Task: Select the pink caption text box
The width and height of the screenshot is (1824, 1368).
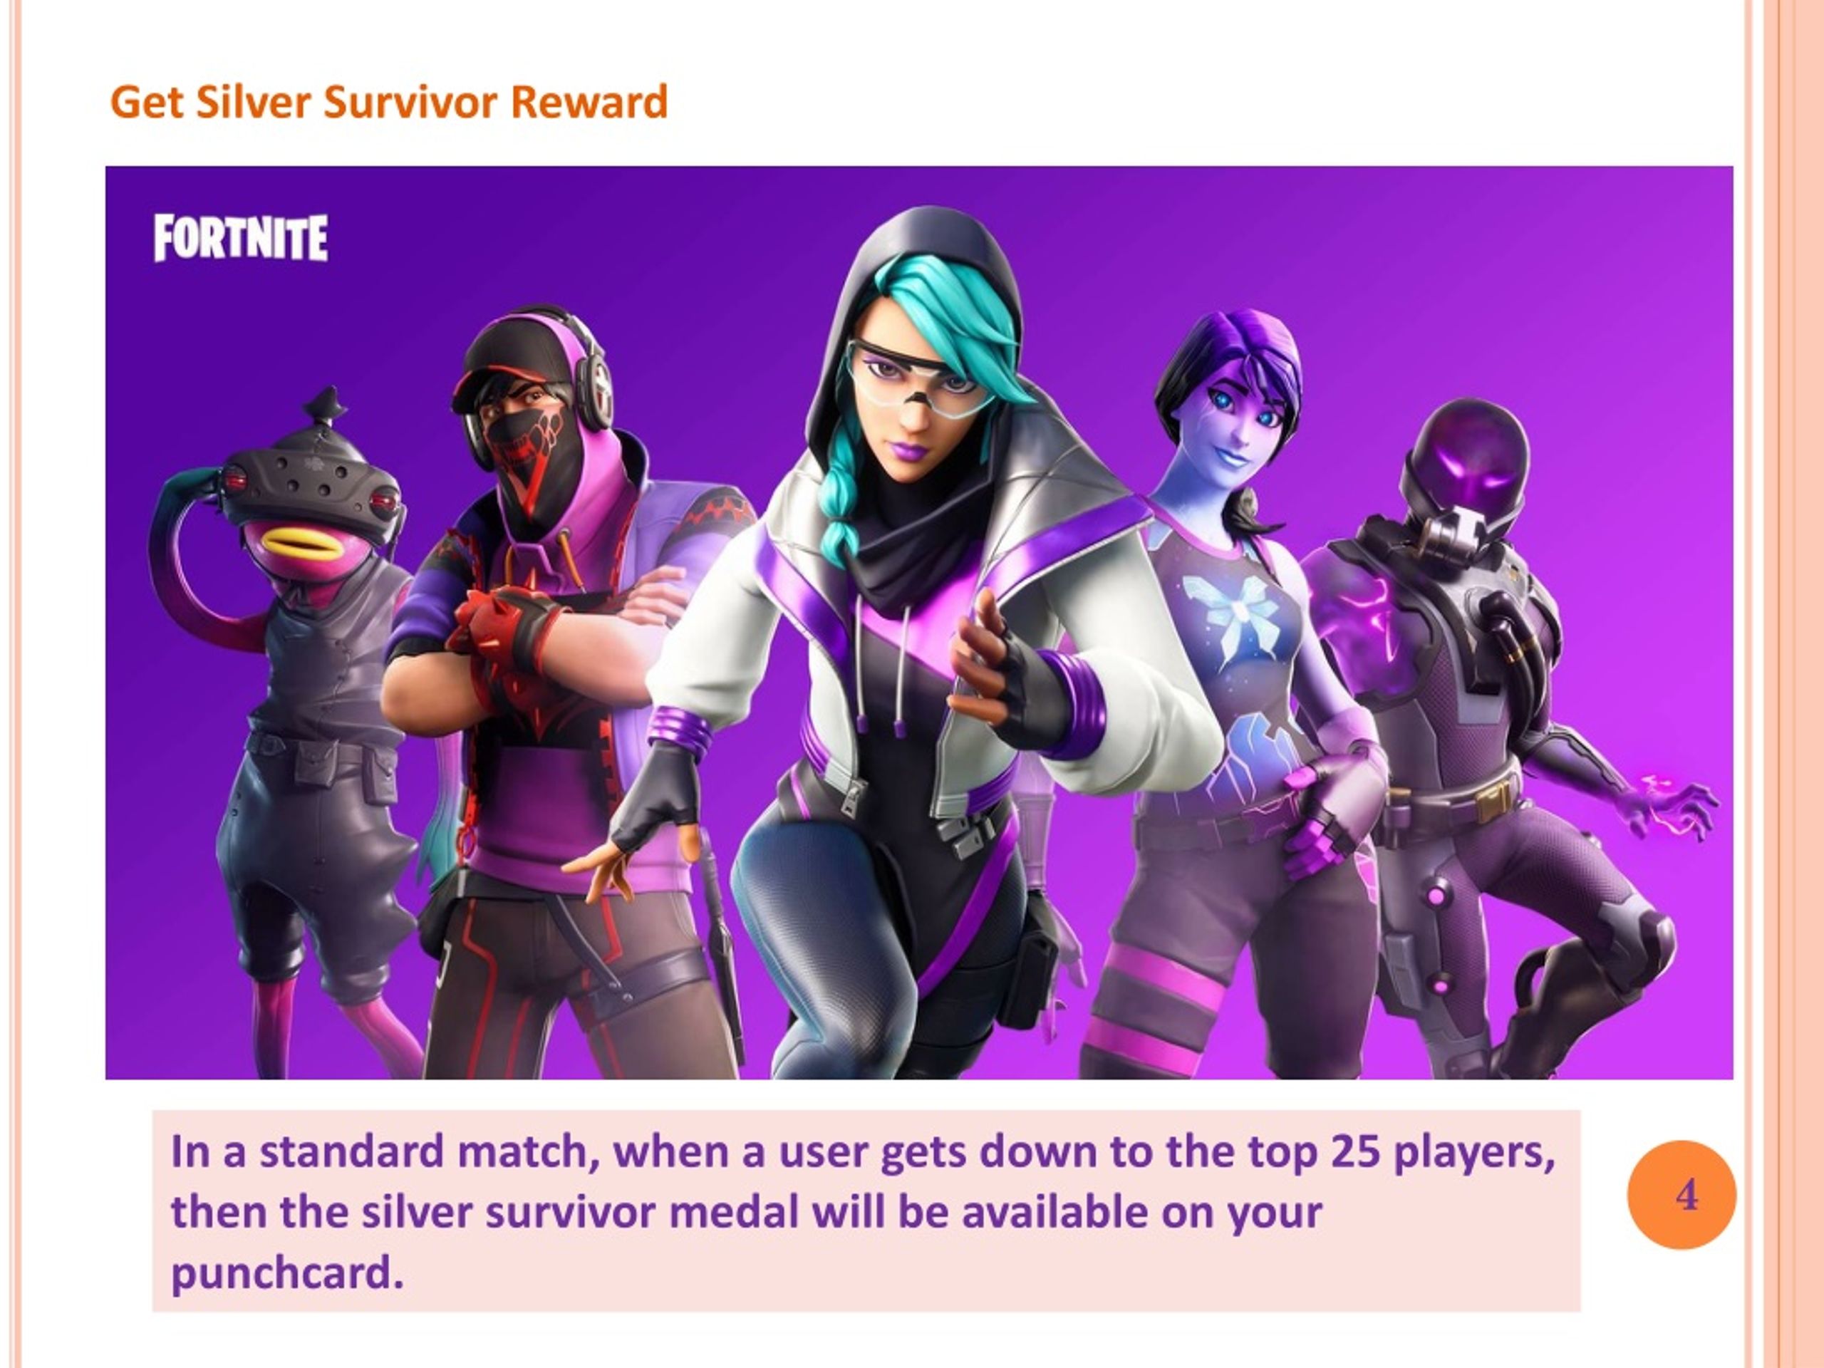Action: [866, 1211]
